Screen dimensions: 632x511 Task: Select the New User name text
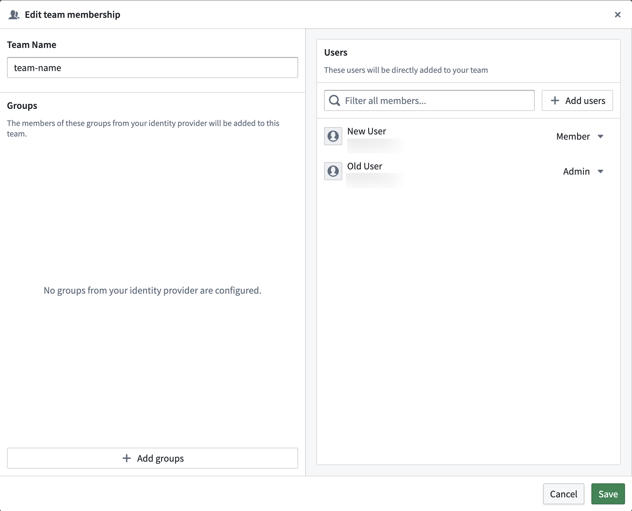pos(367,131)
